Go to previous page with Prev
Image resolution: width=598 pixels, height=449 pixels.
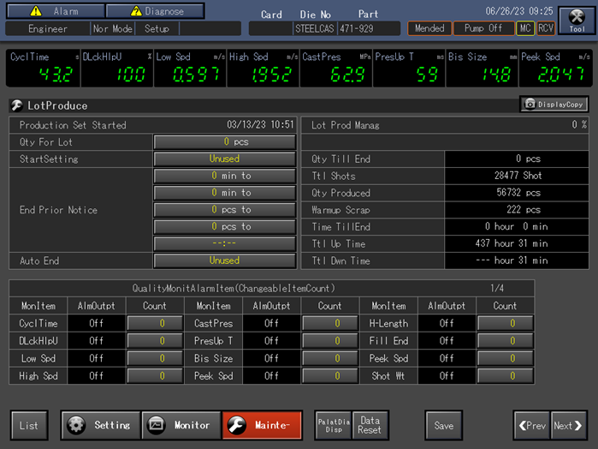tap(531, 425)
